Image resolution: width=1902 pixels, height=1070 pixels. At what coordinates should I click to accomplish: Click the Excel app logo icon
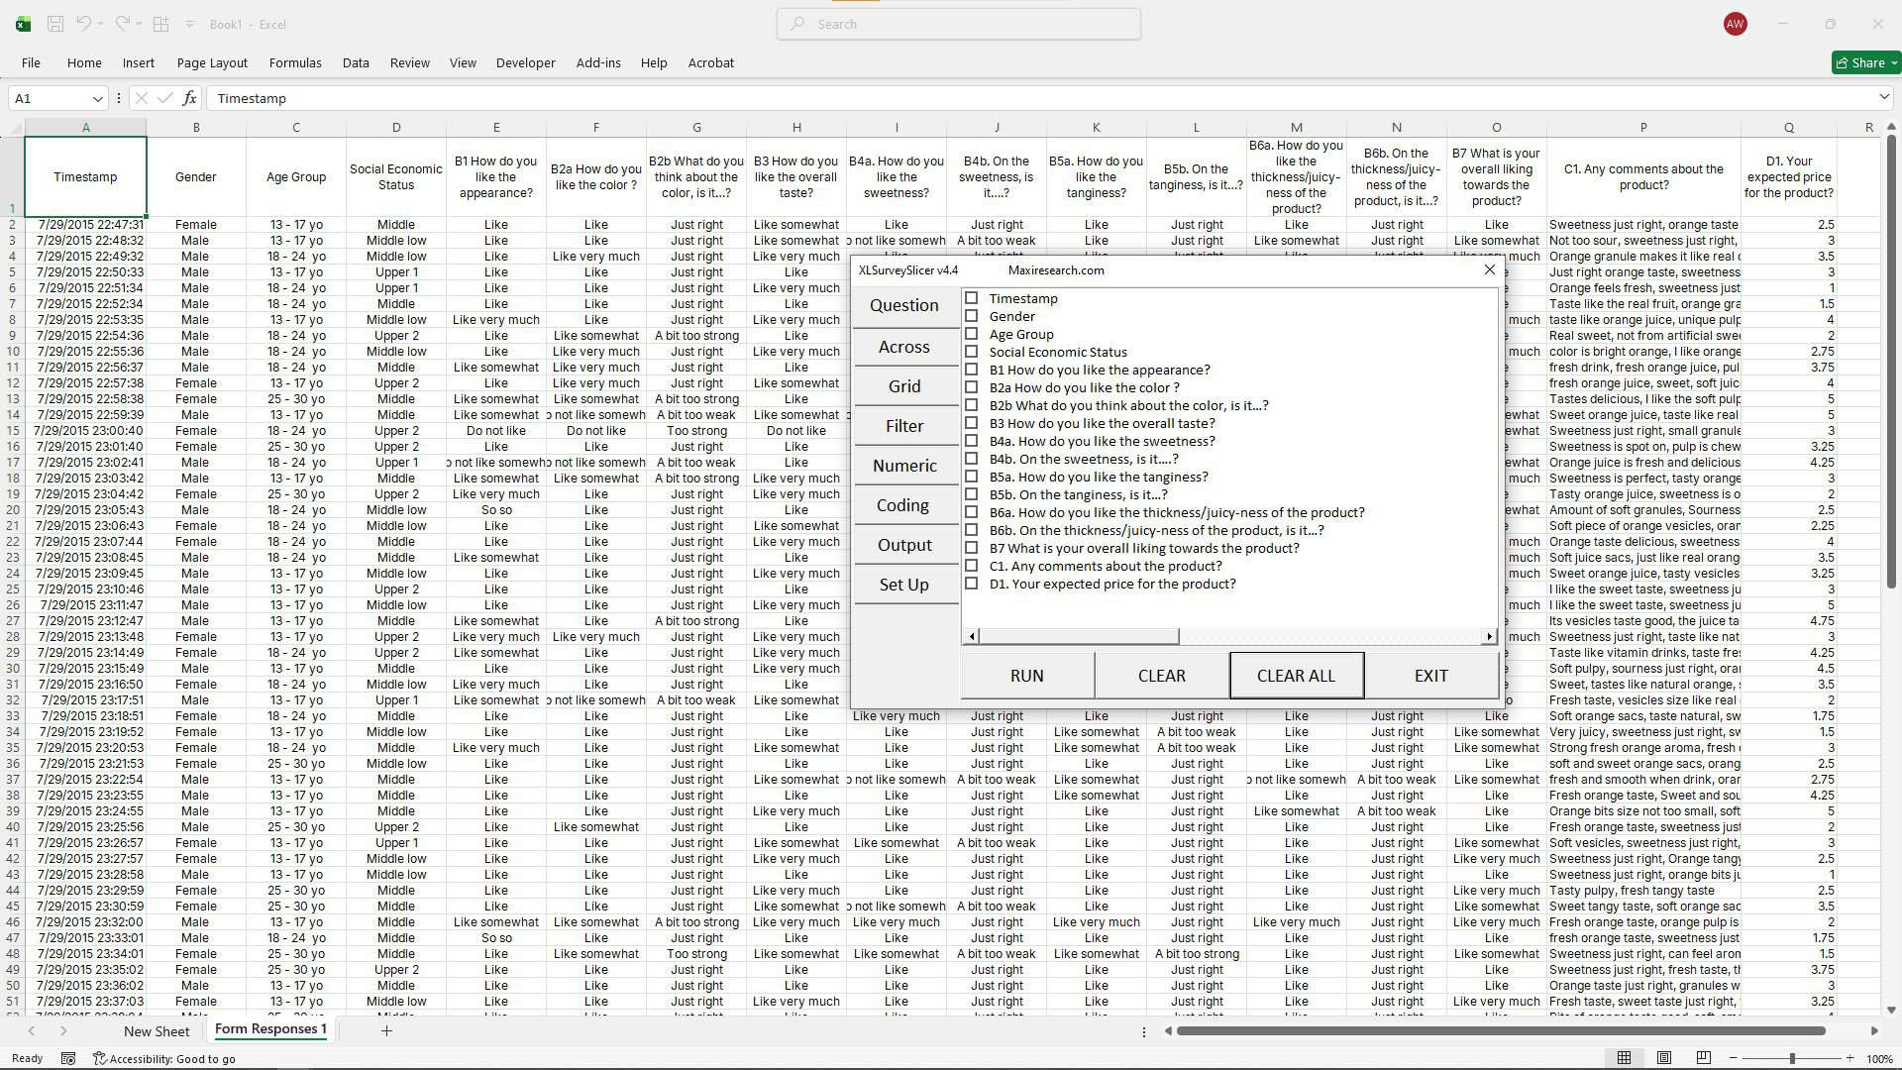(22, 24)
